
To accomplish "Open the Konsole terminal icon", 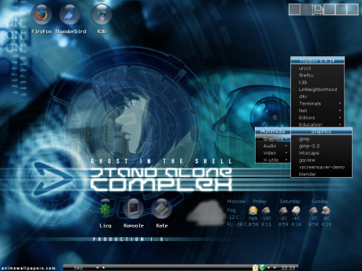I will click(133, 209).
